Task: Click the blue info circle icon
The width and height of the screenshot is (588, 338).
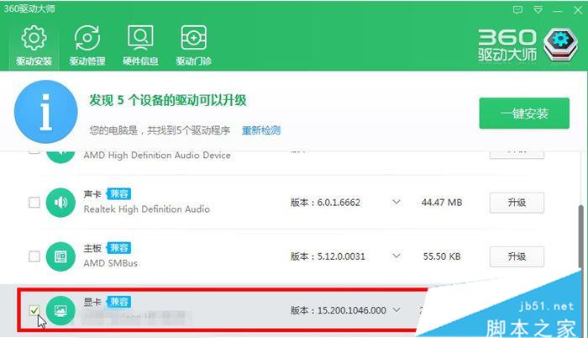Action: 45,112
